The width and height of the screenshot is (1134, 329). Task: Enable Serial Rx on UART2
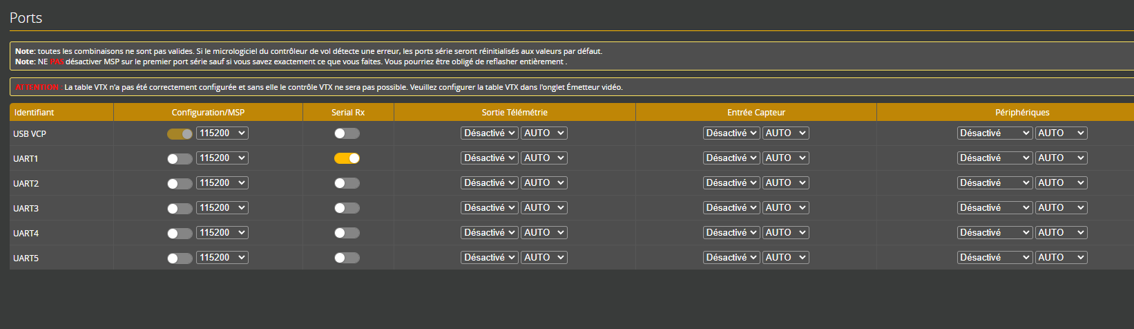pos(347,183)
